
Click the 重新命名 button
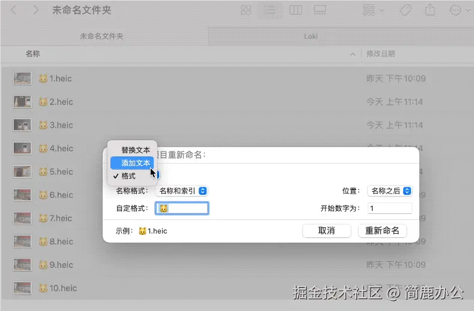[x=382, y=231]
